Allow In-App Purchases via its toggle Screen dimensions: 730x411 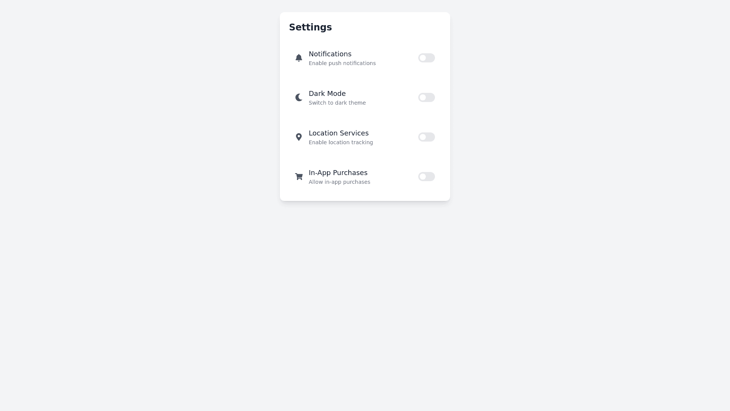[x=426, y=177]
